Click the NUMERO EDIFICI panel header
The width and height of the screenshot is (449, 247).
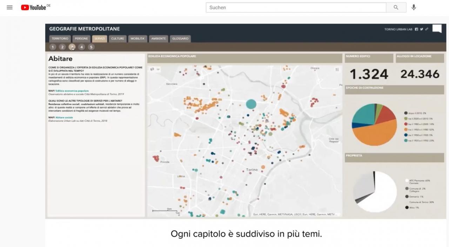(369, 58)
